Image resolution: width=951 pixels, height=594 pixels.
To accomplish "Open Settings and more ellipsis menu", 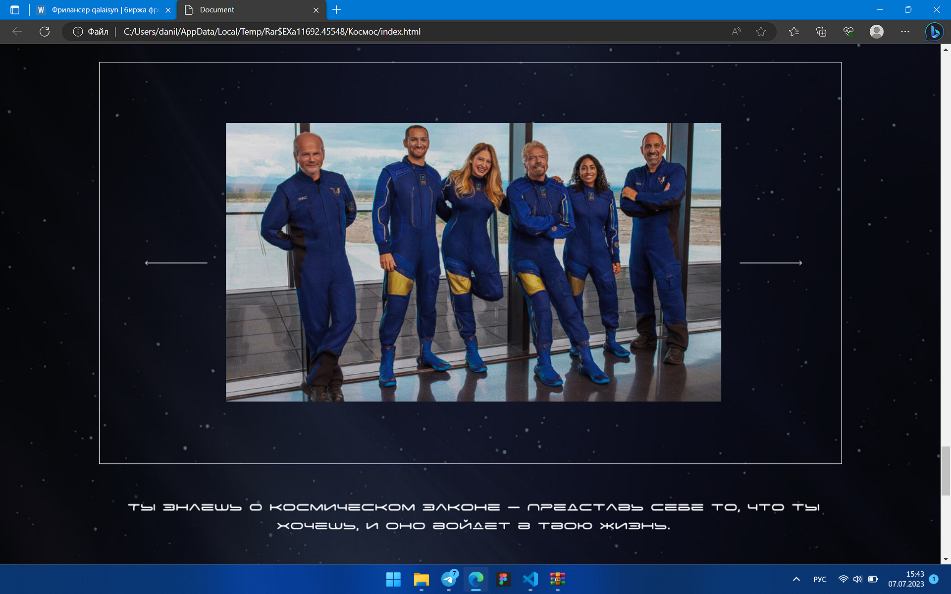I will point(905,32).
